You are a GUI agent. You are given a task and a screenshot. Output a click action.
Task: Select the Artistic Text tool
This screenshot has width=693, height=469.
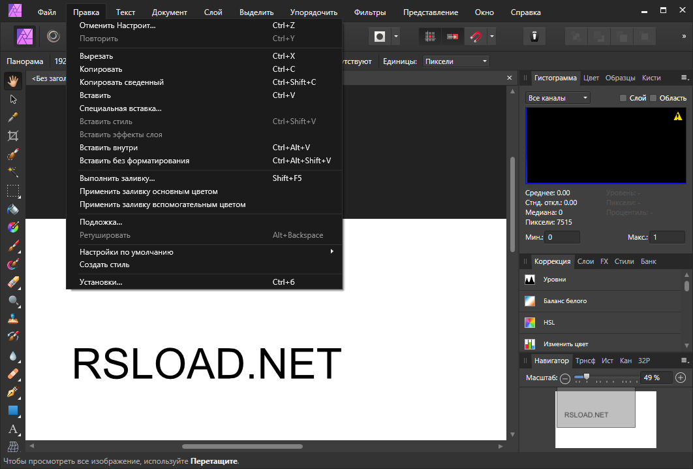click(x=13, y=429)
